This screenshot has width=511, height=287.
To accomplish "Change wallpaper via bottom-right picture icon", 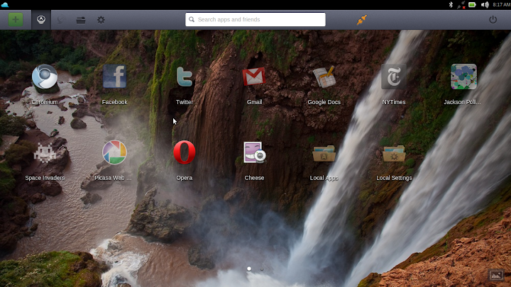I will click(x=496, y=275).
